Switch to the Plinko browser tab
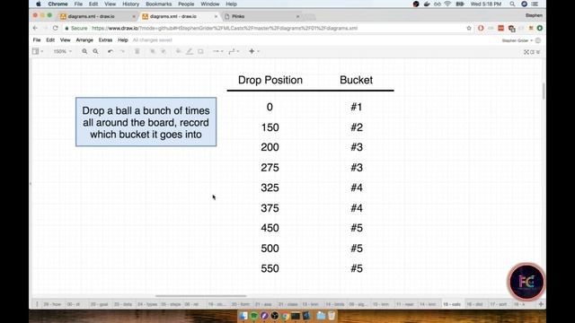 [x=261, y=16]
